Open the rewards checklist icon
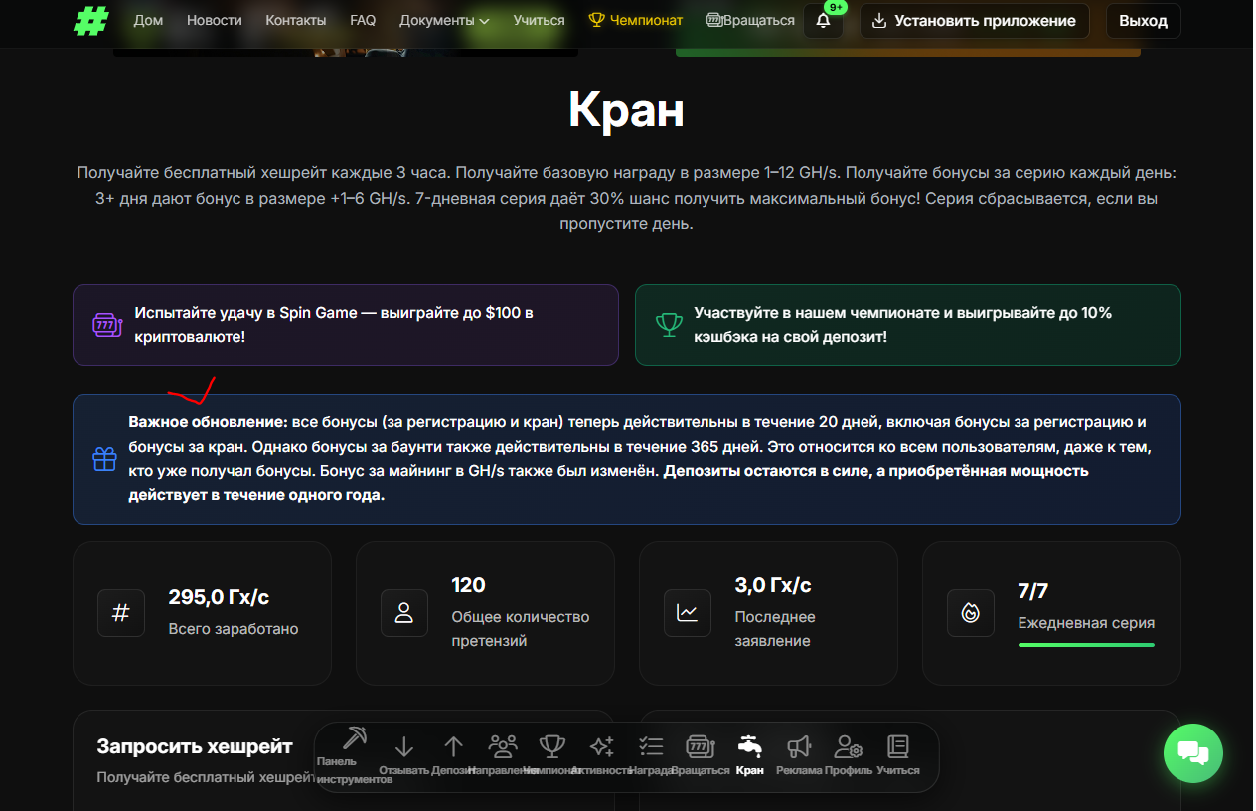 [x=651, y=747]
